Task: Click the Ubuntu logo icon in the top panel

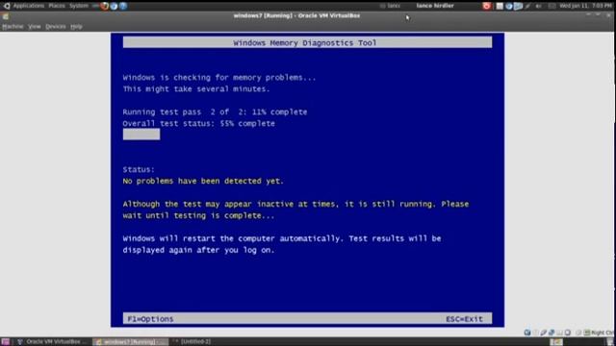Action: (7, 6)
